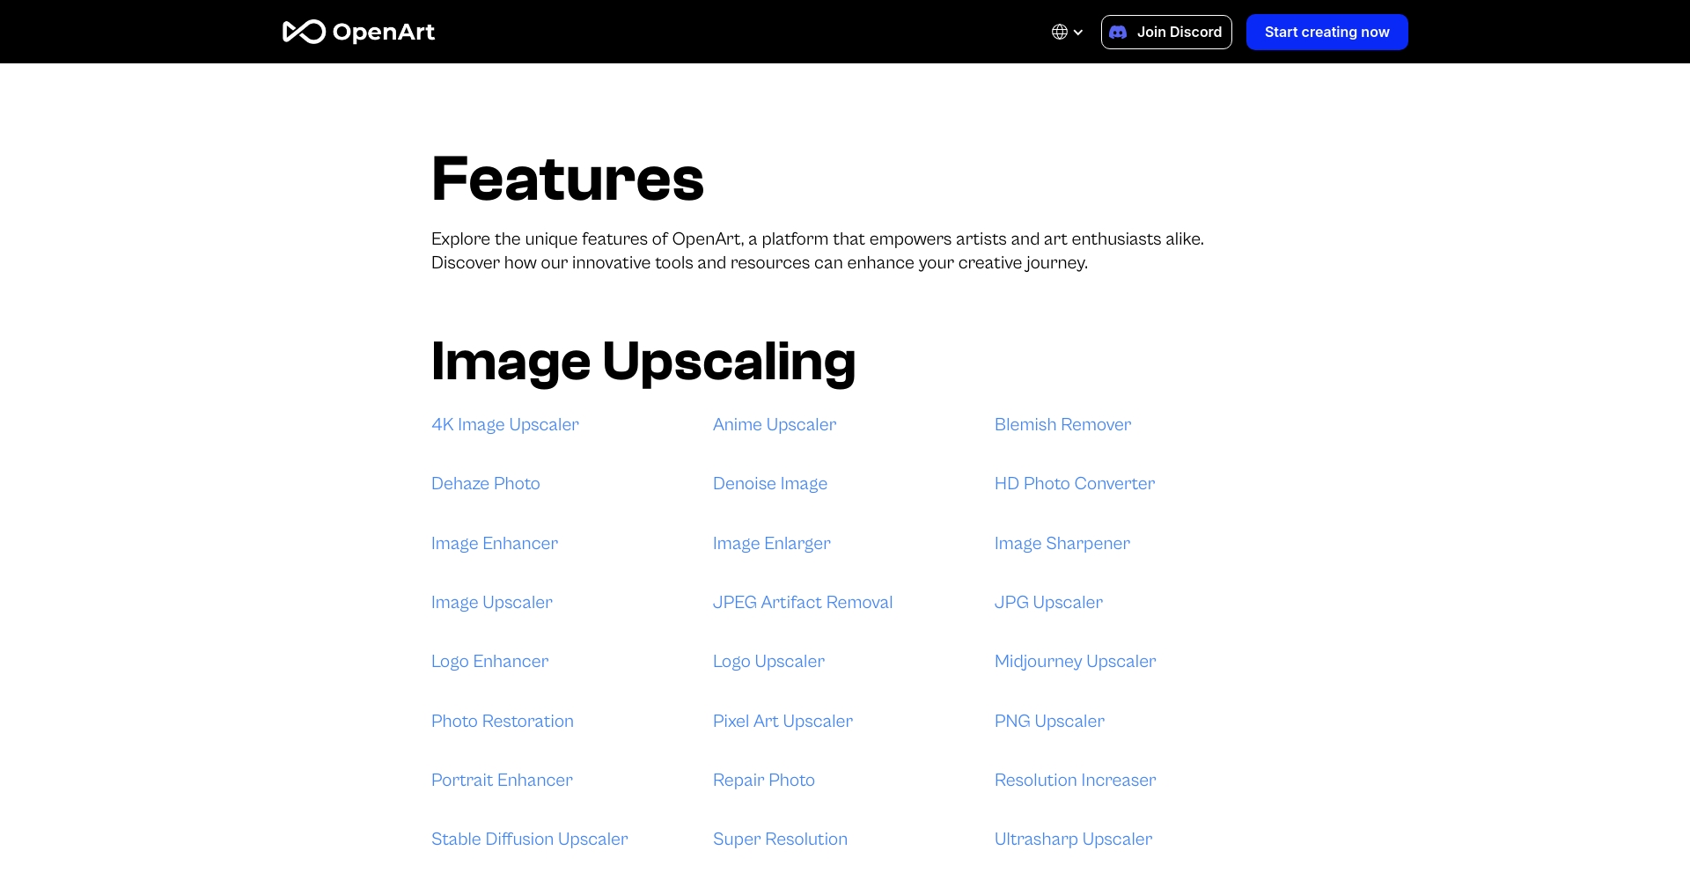Visit the Denoise Image page
1690x880 pixels.
coord(769,483)
